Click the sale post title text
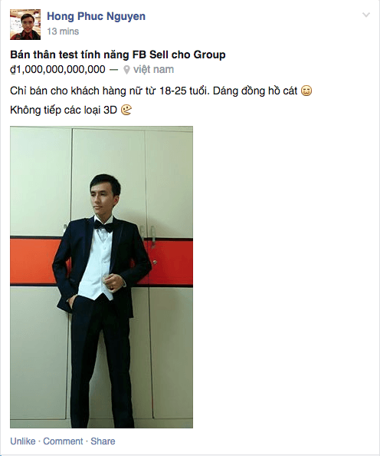Screen dimensions: 380x456 [x=117, y=55]
